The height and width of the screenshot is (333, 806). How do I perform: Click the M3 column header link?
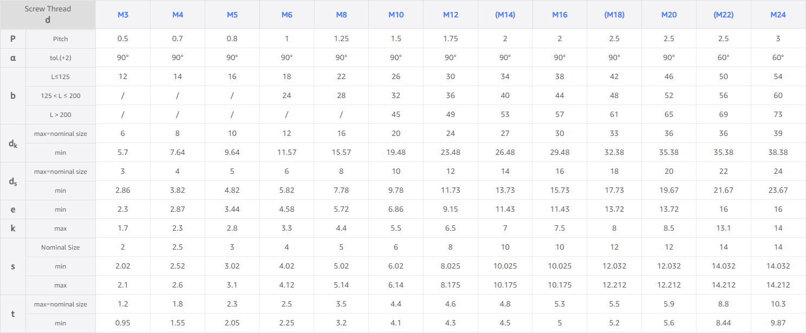[123, 15]
